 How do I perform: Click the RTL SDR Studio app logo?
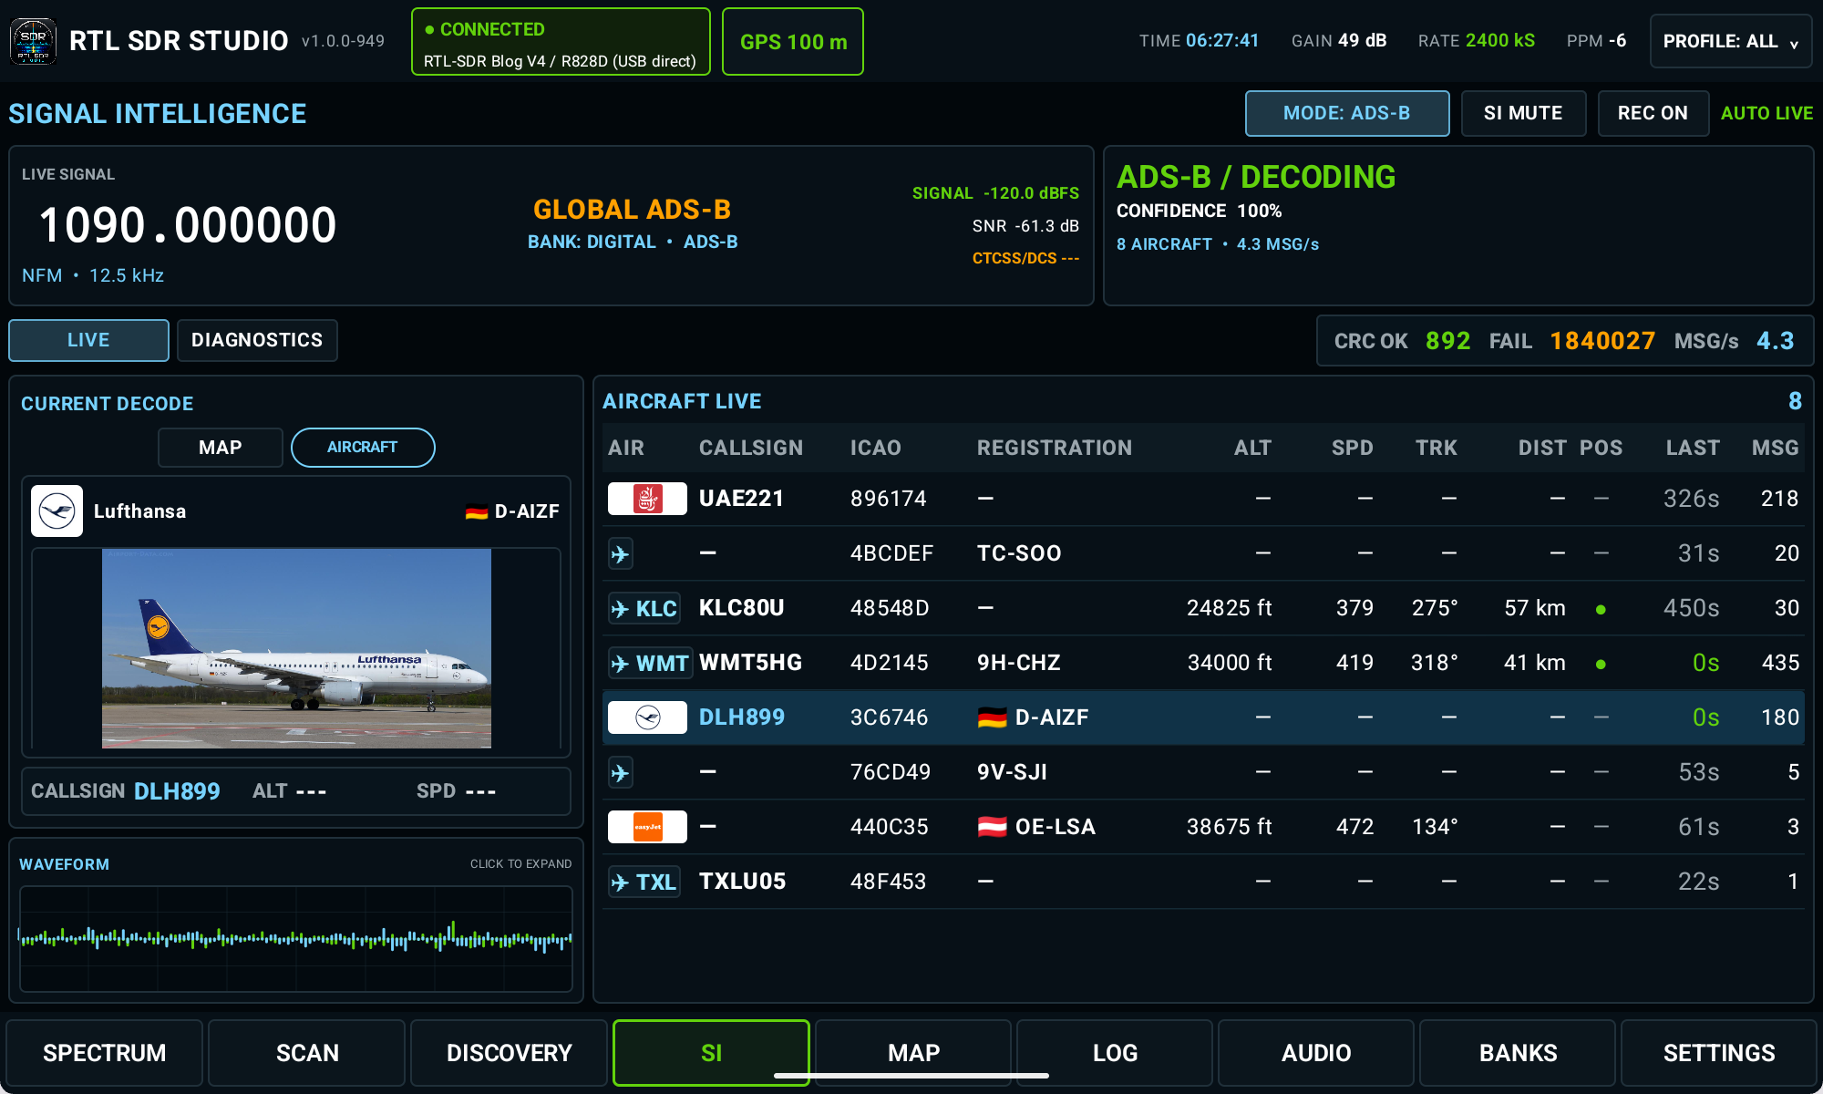point(33,41)
